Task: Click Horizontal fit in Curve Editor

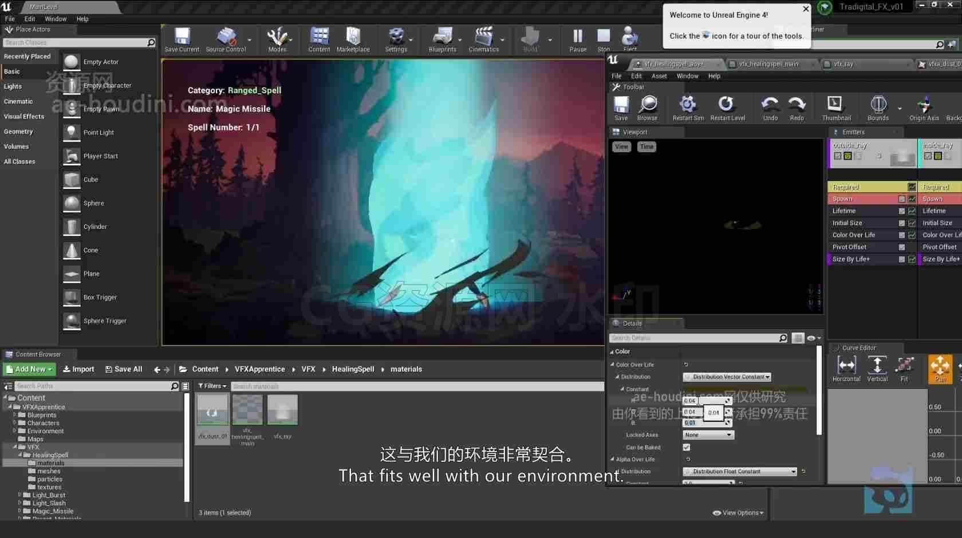Action: tap(846, 369)
